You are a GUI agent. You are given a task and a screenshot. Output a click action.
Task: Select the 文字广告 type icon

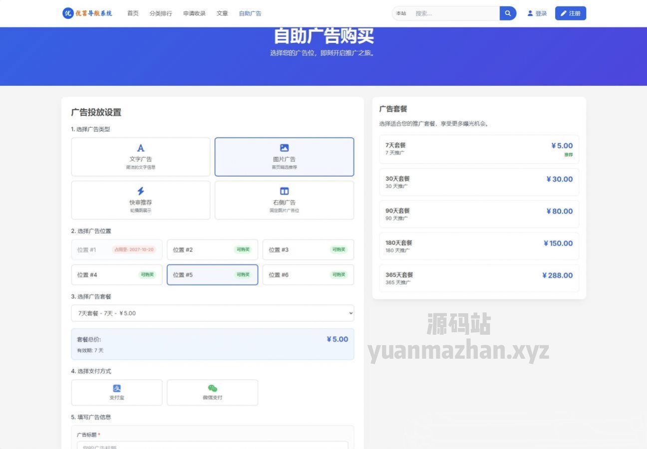click(x=141, y=148)
